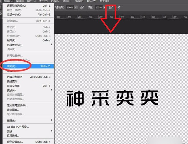
Task: Select 自由变换(F) menu entry
Action: 29,86
